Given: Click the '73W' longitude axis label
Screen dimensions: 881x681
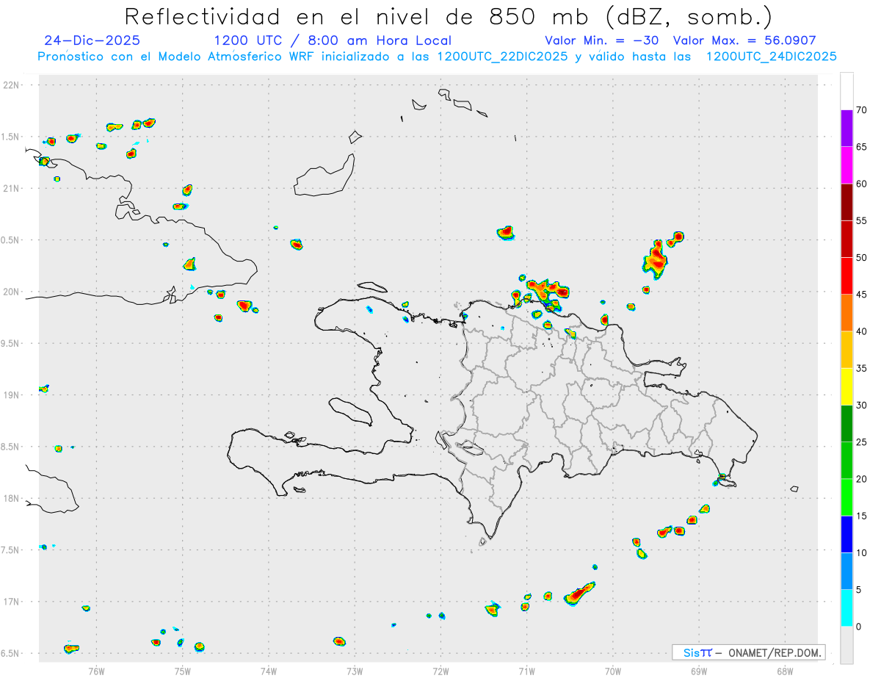Looking at the screenshot, I should coord(355,671).
